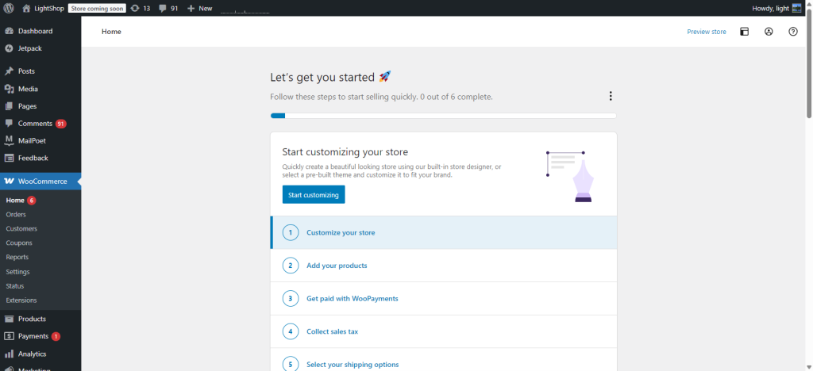This screenshot has width=813, height=371.
Task: Click the Let's get you started heading
Action: [x=330, y=77]
